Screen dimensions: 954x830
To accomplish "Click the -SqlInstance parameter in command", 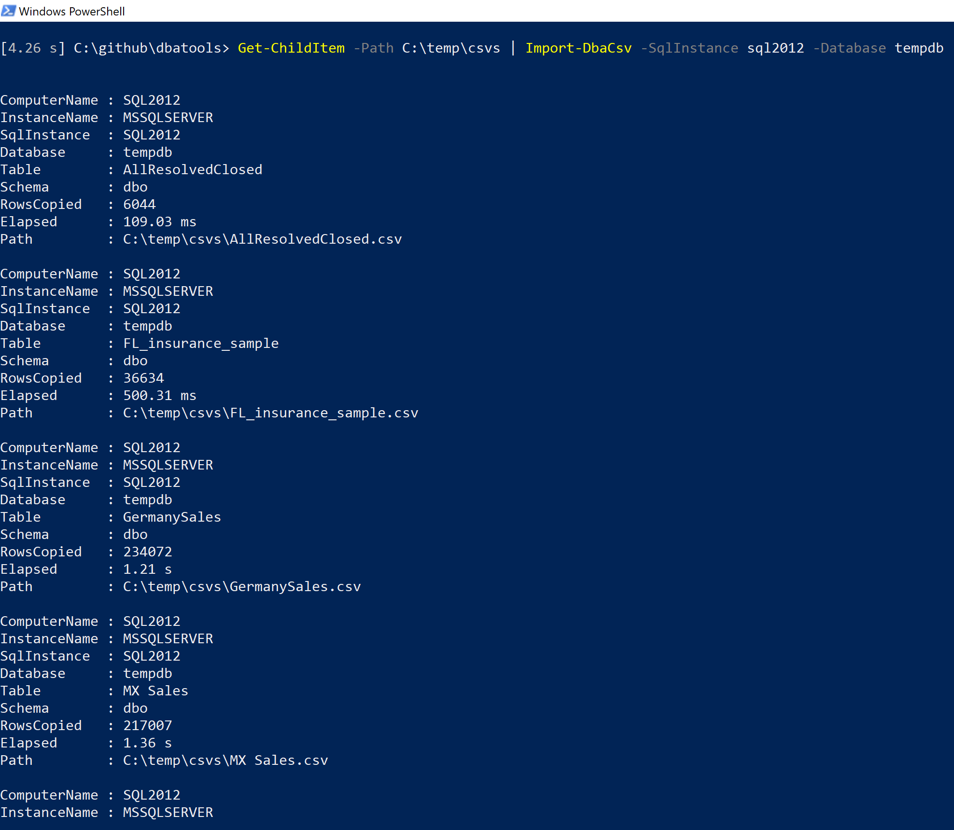I will (x=689, y=48).
